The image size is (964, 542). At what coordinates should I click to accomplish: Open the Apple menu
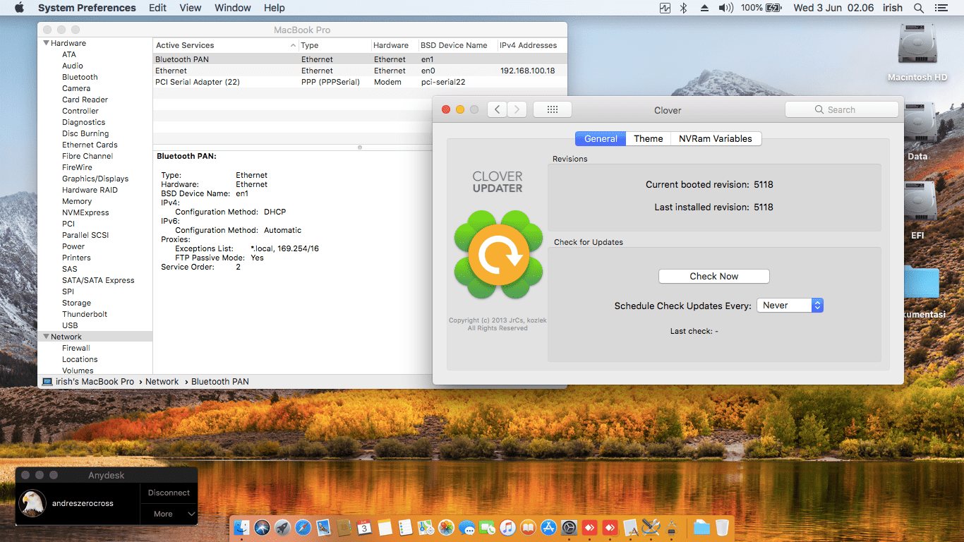point(19,8)
